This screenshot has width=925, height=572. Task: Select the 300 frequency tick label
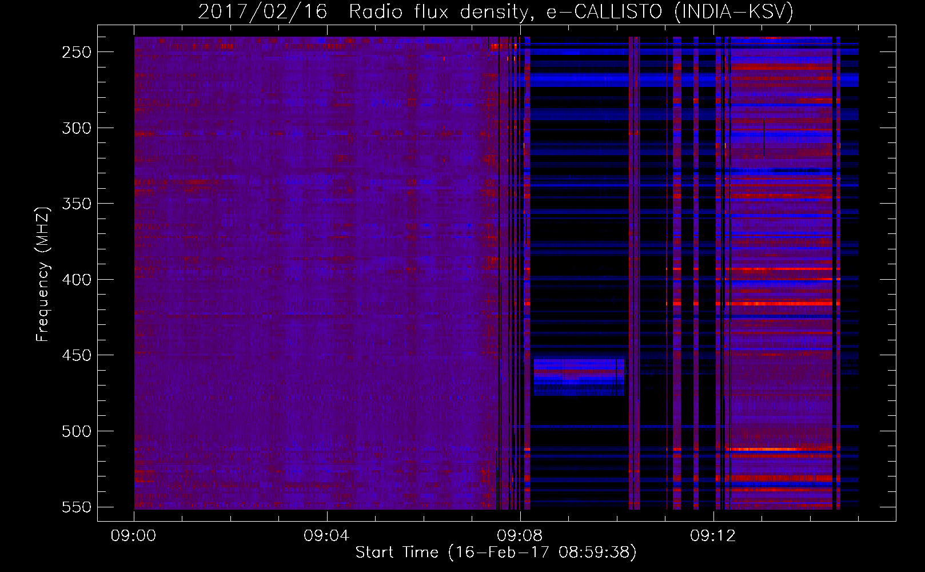[x=77, y=128]
